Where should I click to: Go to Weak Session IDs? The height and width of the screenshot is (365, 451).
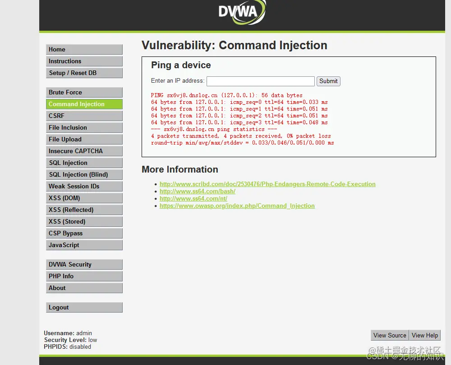pos(84,187)
